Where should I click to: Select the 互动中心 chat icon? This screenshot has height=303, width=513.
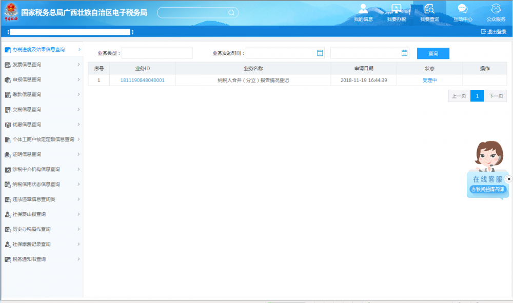pyautogui.click(x=462, y=9)
